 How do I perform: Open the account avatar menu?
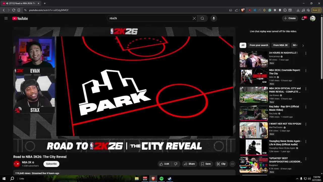[313, 18]
